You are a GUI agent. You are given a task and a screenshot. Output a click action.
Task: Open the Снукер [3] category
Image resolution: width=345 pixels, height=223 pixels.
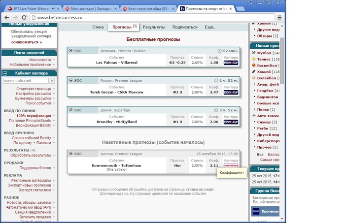point(267,122)
